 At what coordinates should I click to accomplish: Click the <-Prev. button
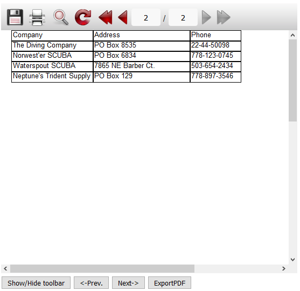[x=91, y=283]
